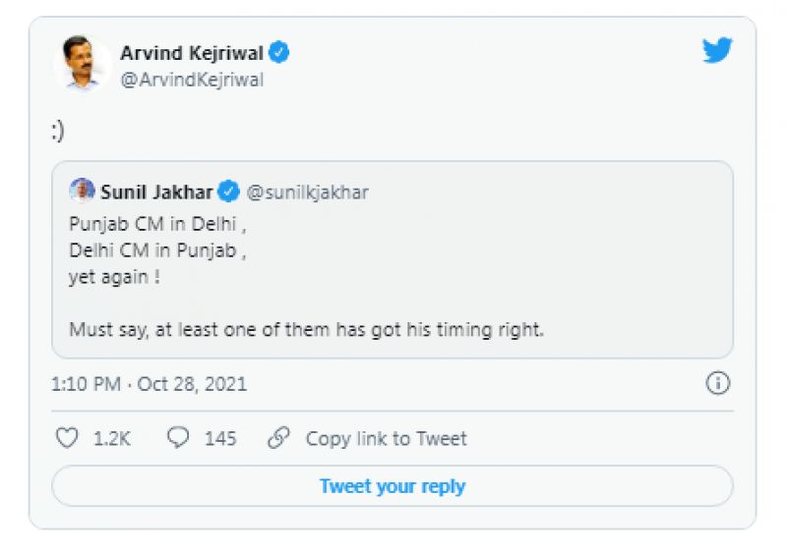Screen dimensions: 787x551
Task: Click Sunil Jakhar's blue verified badge
Action: click(x=228, y=192)
